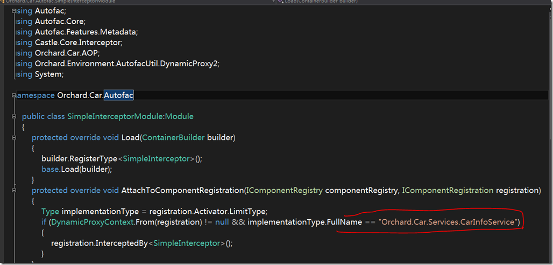Click "System" in the last using directive

point(49,74)
